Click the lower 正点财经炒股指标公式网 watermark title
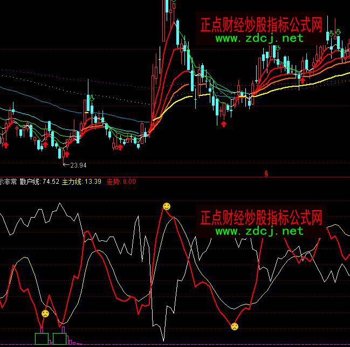This screenshot has height=347, width=350. tap(261, 218)
